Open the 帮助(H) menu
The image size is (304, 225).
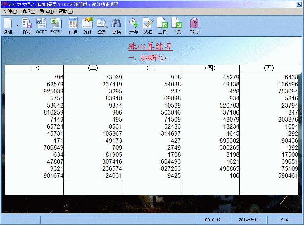tap(65, 11)
